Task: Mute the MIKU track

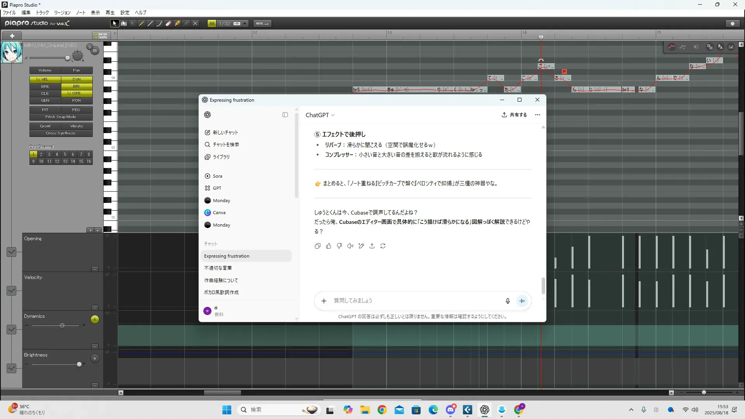Action: coord(95,51)
